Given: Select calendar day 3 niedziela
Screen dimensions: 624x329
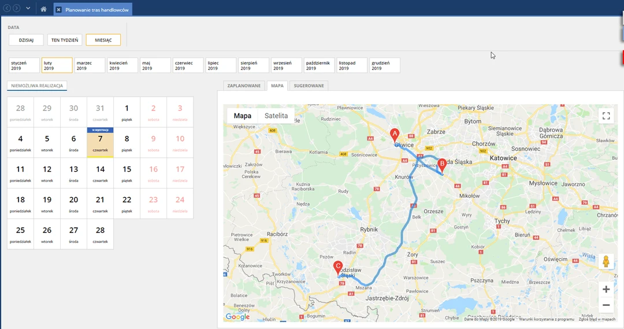Looking at the screenshot, I should tap(180, 112).
